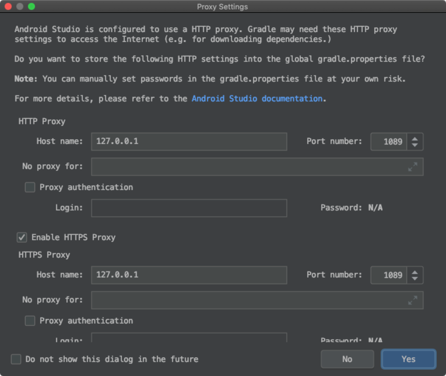
Task: Click the HTTP proxy Host name field
Action: 189,142
